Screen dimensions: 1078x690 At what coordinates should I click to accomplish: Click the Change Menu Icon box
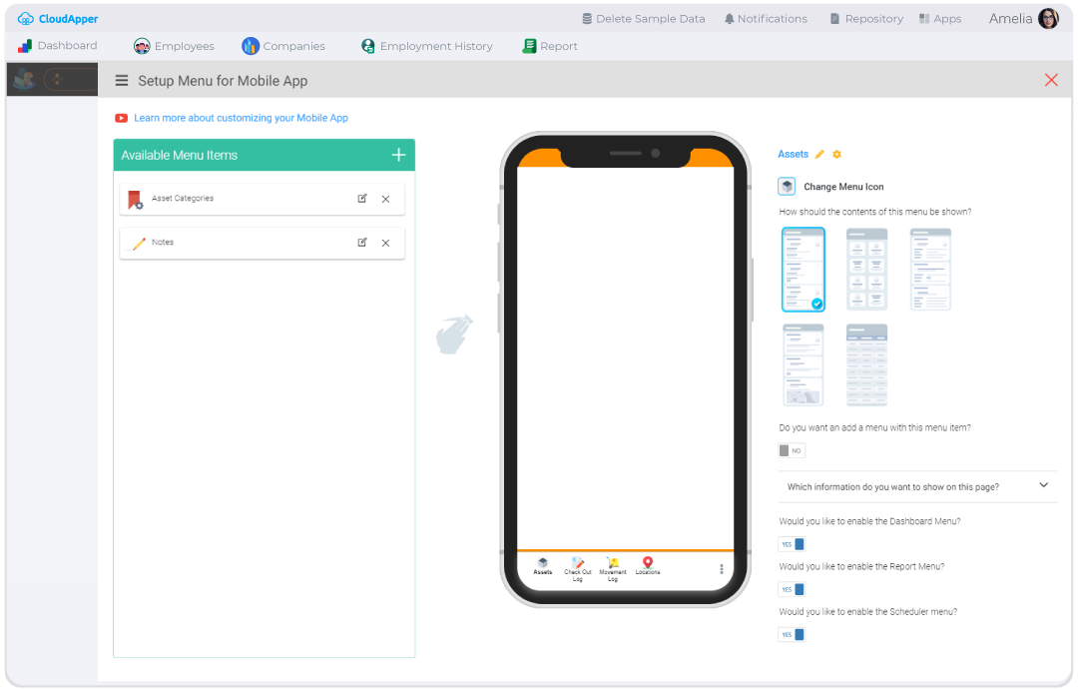tap(788, 186)
